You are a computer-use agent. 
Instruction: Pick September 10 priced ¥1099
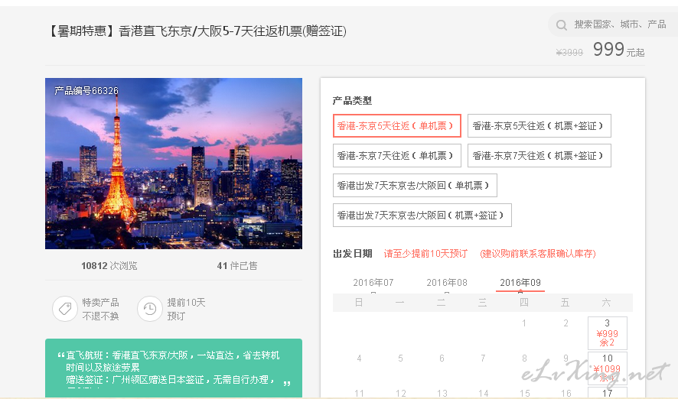[607, 368]
